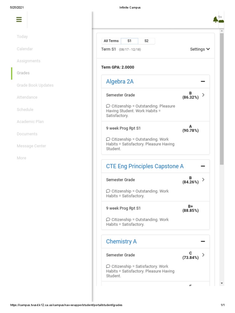Collapse the Algebra 2A section
The height and width of the screenshot is (313, 235).
tap(203, 82)
